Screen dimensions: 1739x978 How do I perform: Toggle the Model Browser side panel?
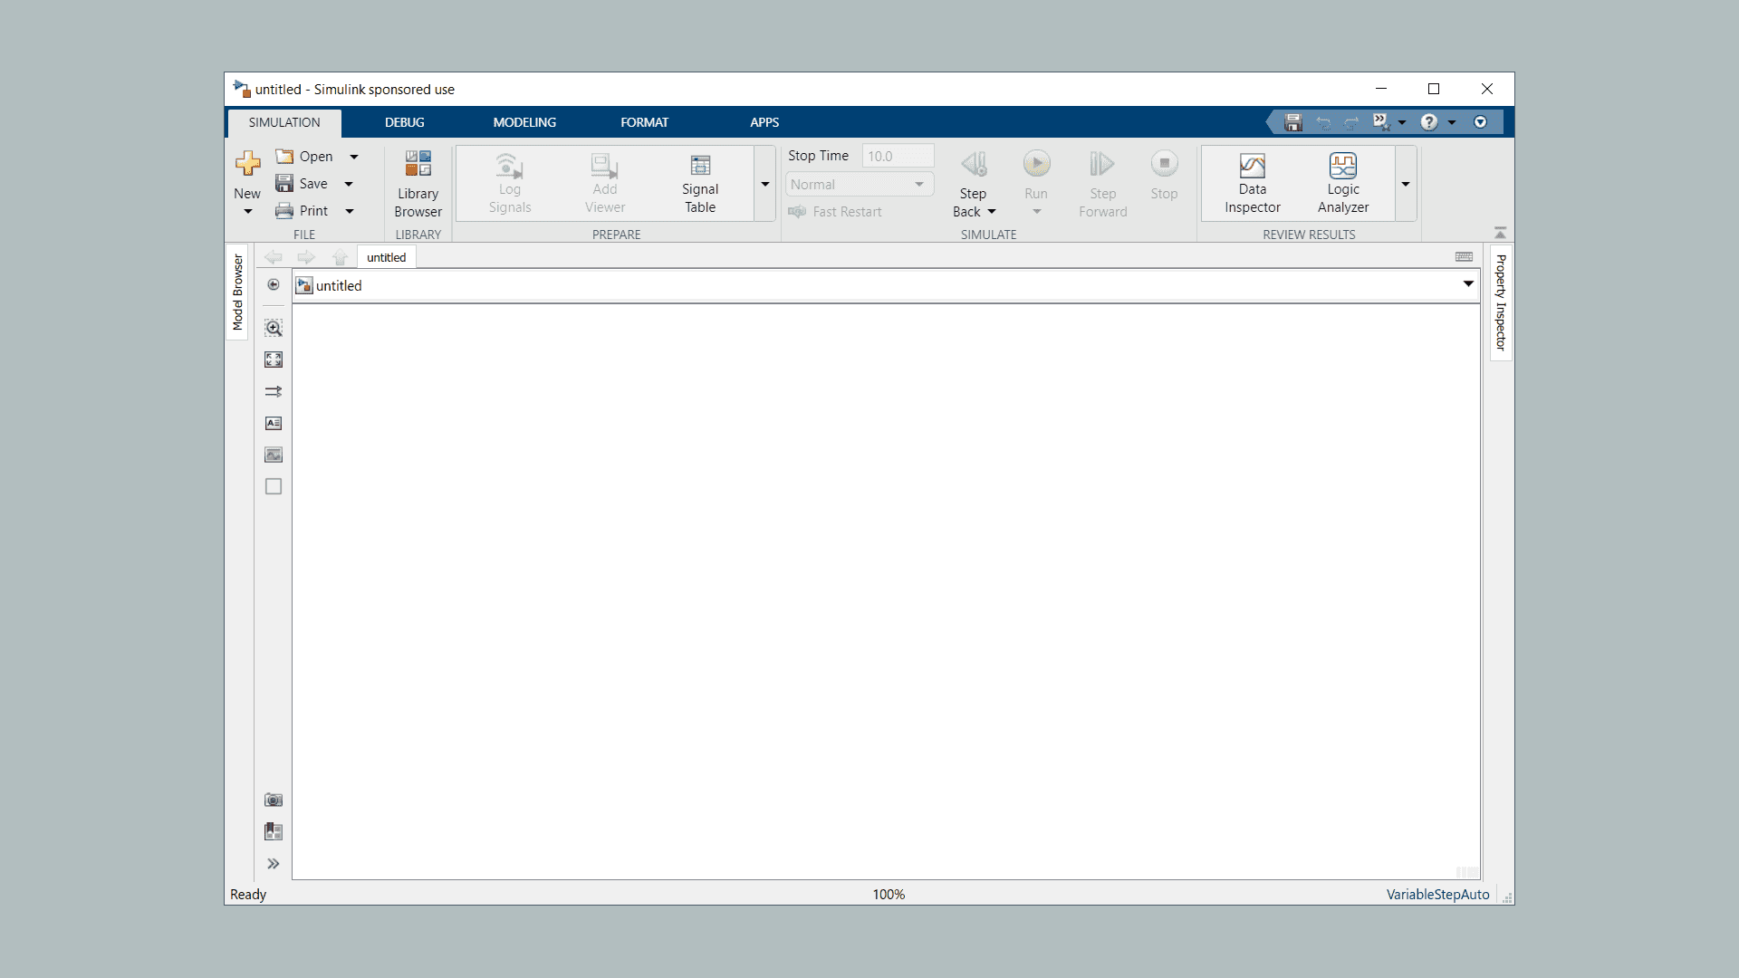[x=237, y=292]
